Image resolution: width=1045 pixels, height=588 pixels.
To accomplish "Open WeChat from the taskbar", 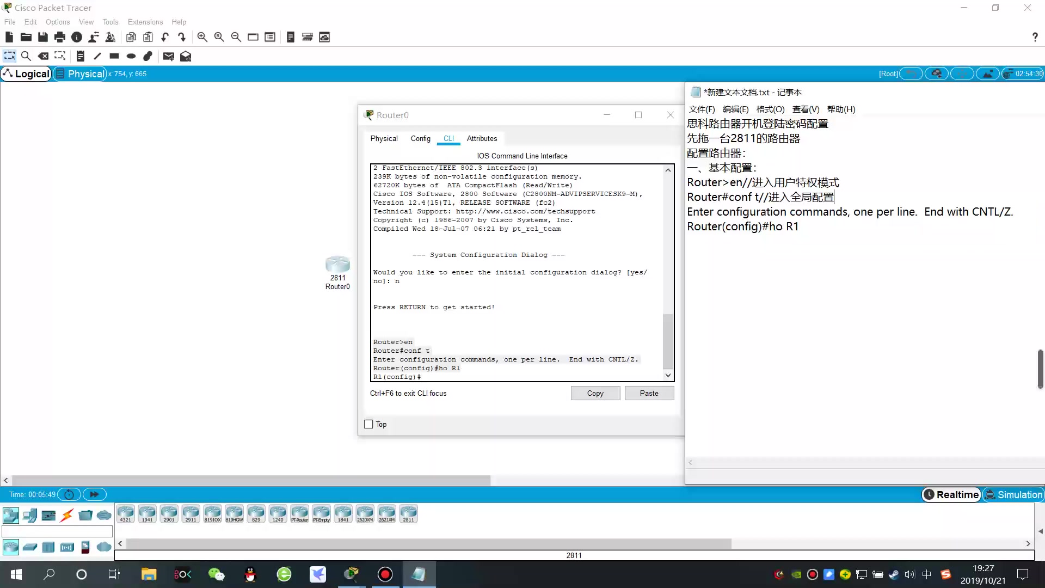I will click(x=217, y=574).
